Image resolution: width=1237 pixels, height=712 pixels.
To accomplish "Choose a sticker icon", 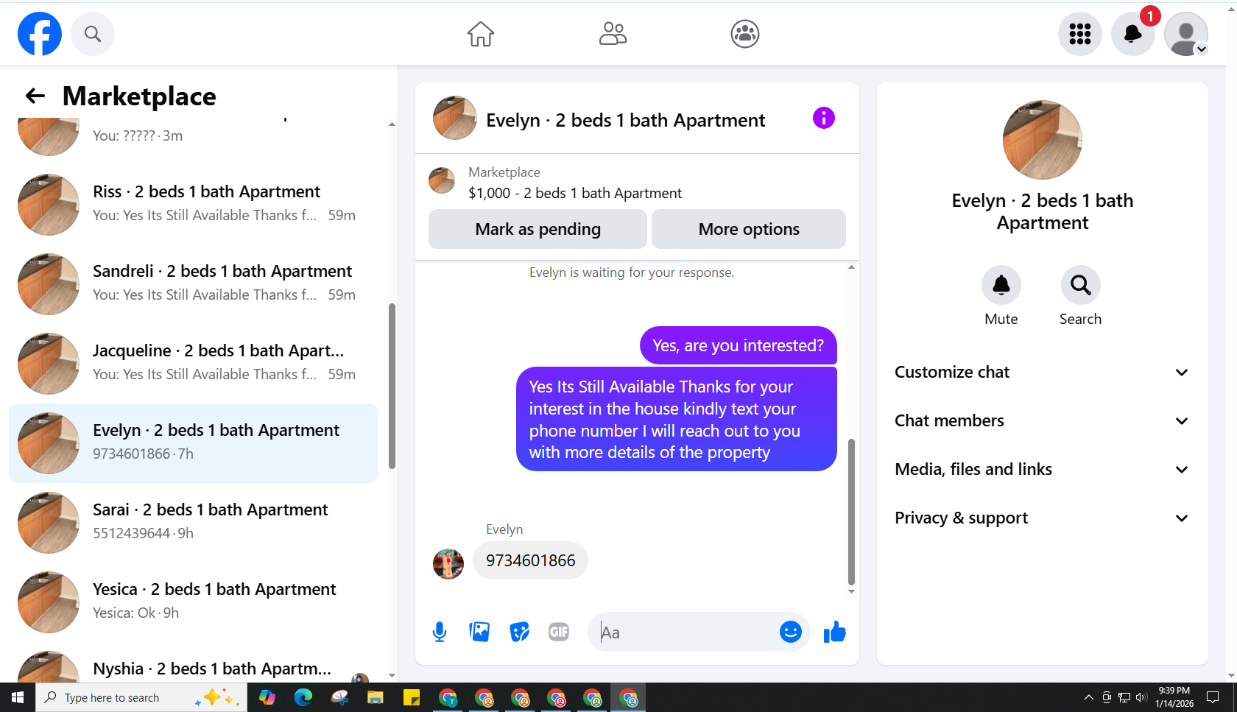I will 520,632.
